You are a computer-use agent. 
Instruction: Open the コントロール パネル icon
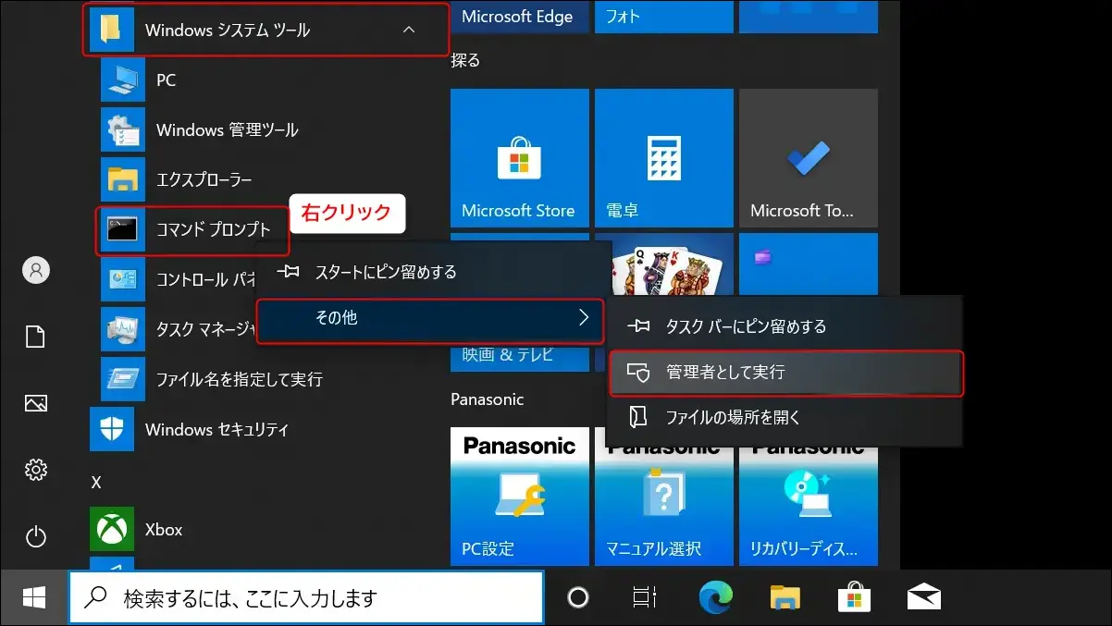[123, 279]
